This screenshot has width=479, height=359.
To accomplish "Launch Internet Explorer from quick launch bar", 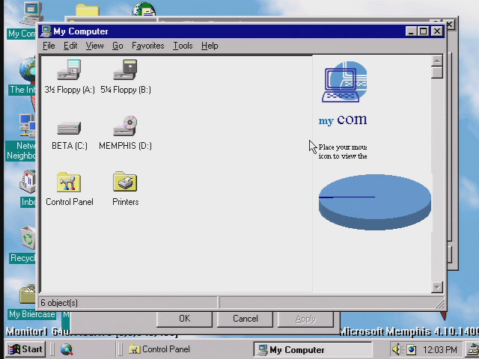I will click(67, 349).
